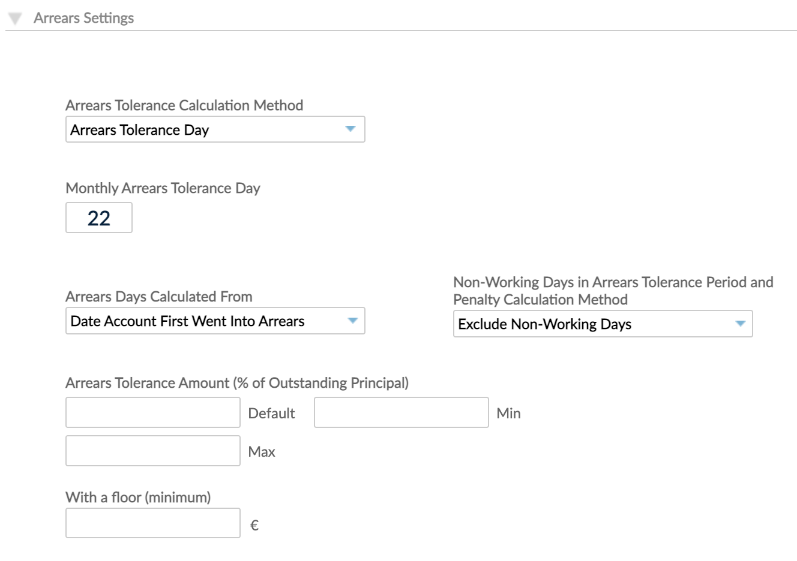The image size is (797, 561).
Task: Click the euro currency symbol
Action: 254,526
